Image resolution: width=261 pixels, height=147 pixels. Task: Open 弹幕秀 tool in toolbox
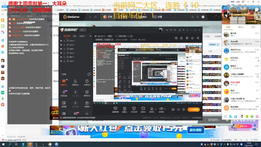[x=87, y=104]
